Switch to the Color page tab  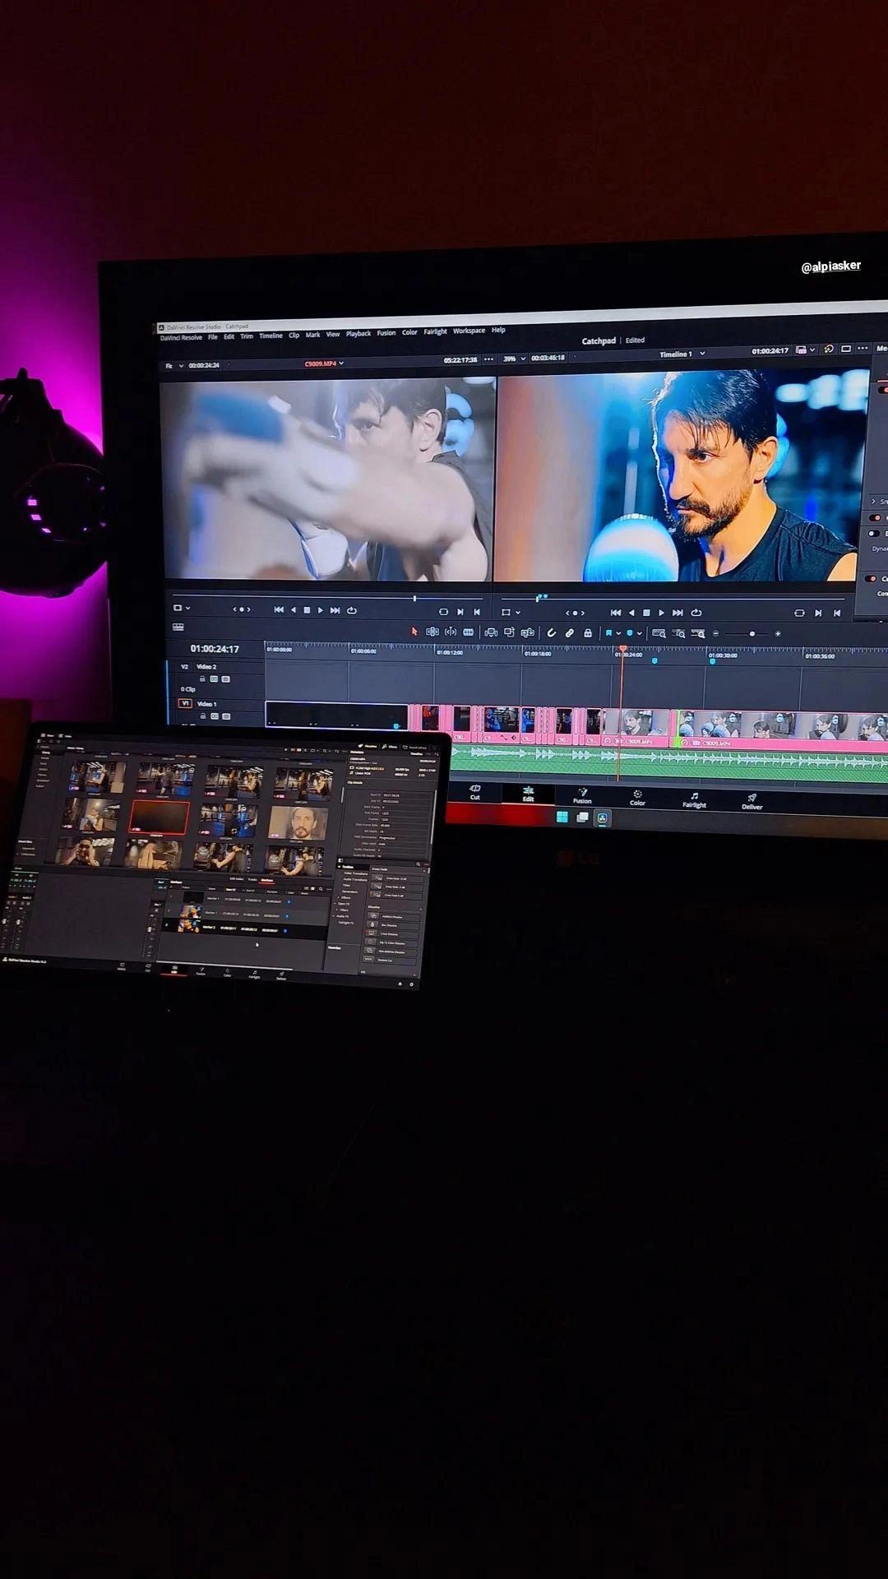point(637,797)
